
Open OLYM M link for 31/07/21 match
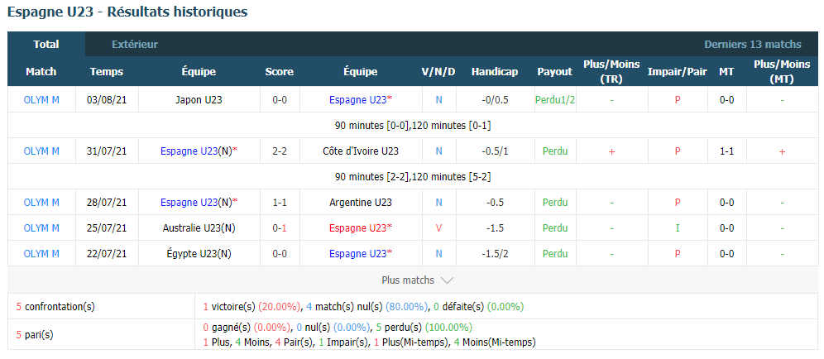pos(41,151)
